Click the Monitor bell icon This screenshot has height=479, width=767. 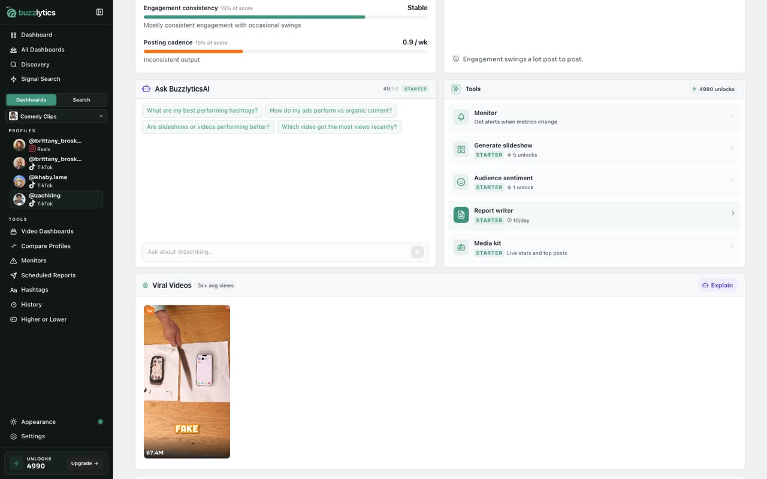coord(461,117)
